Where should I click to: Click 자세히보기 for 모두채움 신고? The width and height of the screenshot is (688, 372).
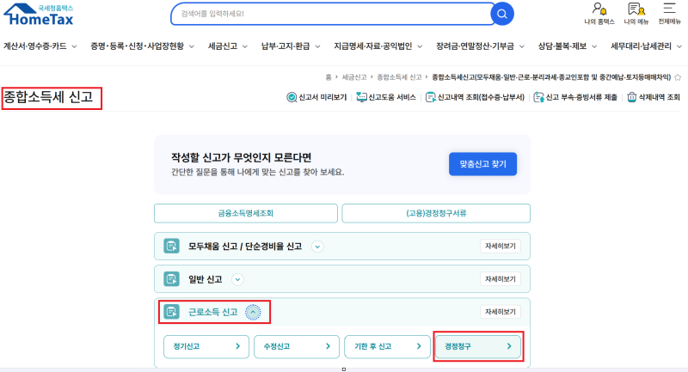501,247
